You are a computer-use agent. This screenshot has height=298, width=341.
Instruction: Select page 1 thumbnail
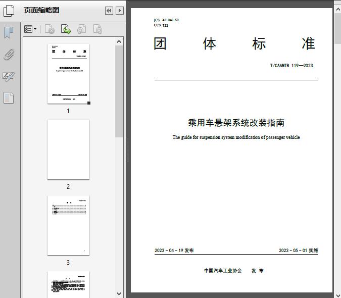[x=68, y=74]
